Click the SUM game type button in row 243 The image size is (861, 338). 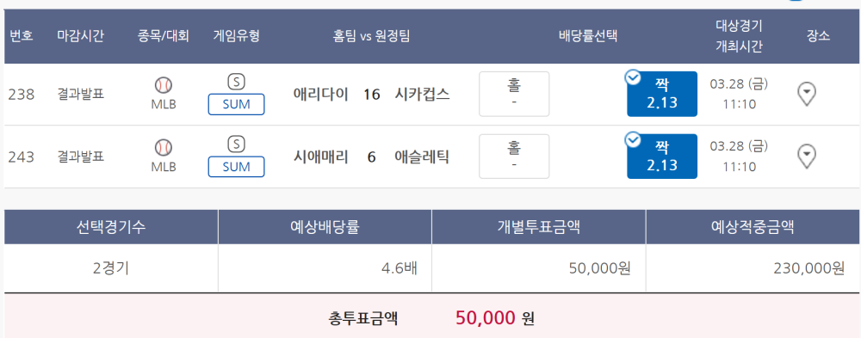tap(236, 167)
